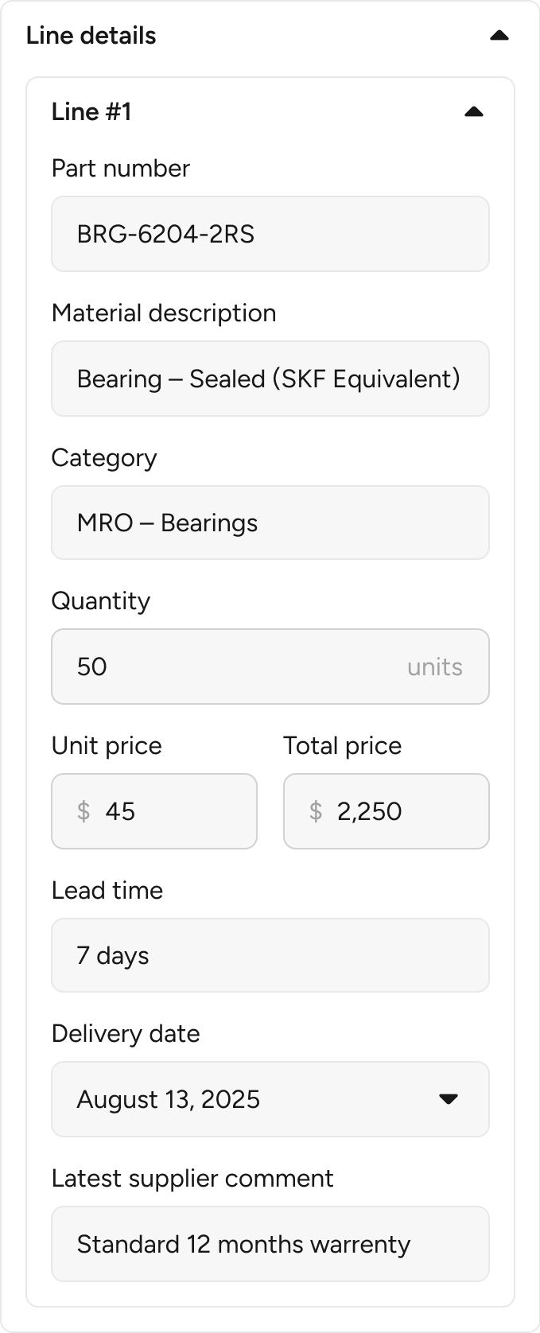Click the Delivery date label

[x=125, y=1034]
